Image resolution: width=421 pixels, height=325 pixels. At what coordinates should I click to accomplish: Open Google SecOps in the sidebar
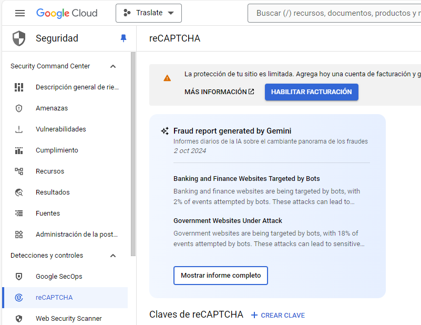59,277
